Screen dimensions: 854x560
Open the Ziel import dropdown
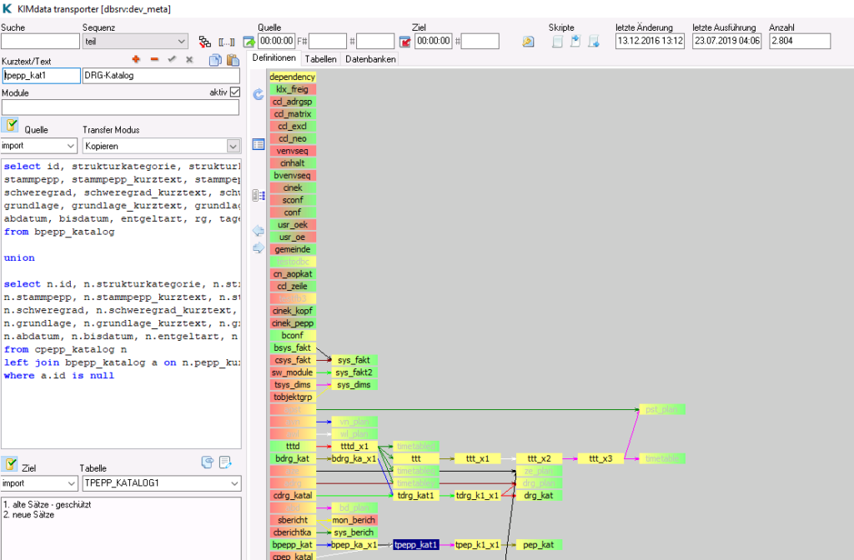click(x=38, y=483)
